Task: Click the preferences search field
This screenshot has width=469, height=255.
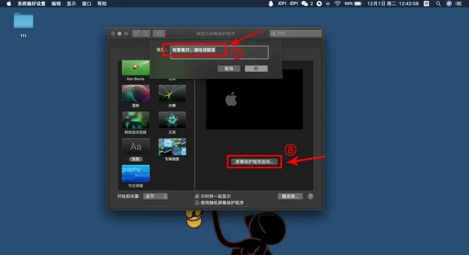Action: click(x=296, y=33)
